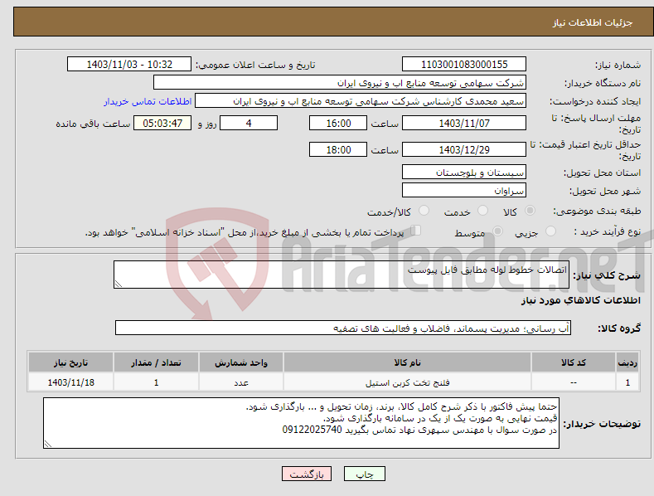The image size is (654, 496).
Task: Click the buyer notes textarea
Action: tap(301, 423)
